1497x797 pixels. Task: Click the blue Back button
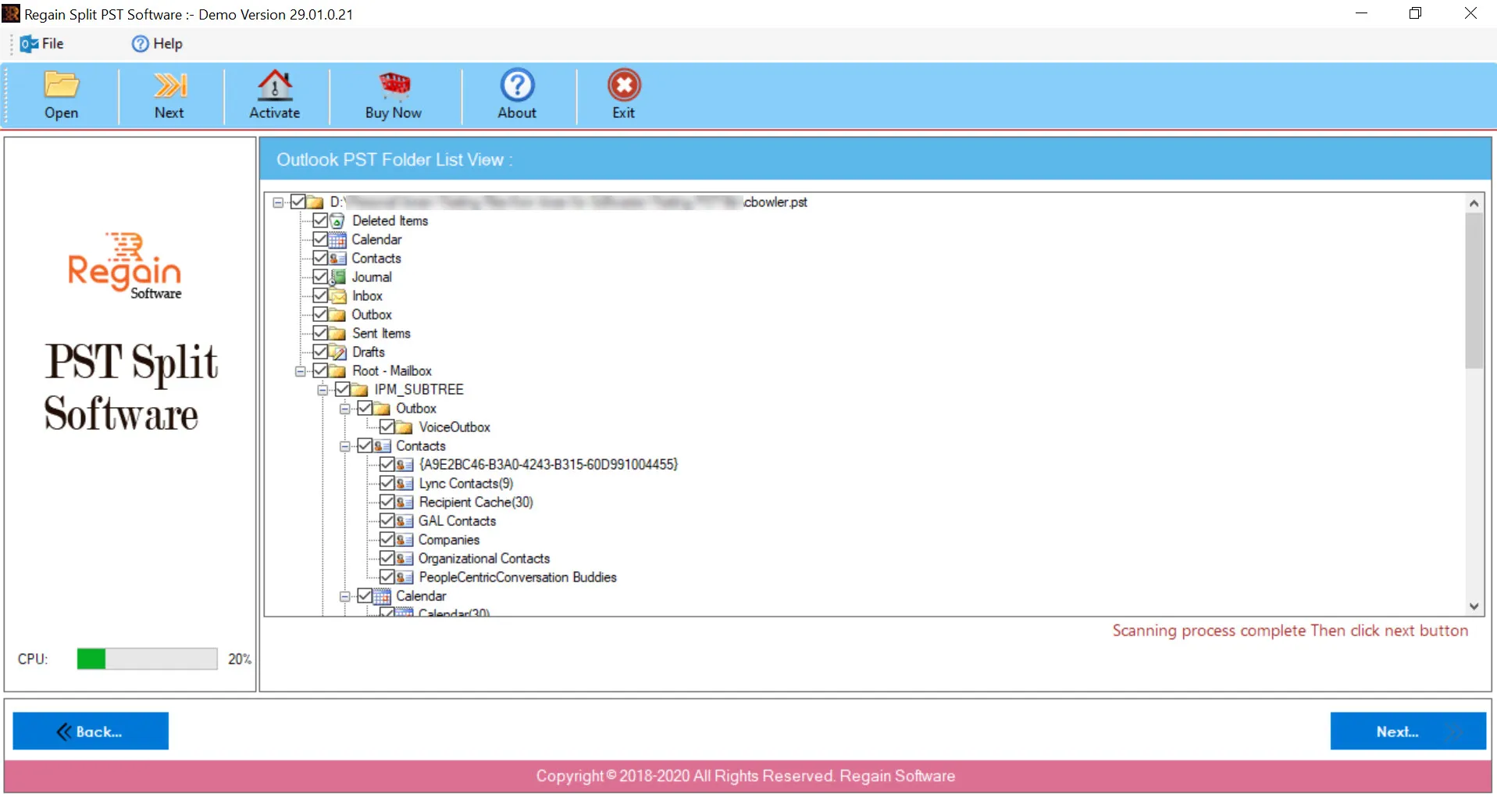[91, 731]
